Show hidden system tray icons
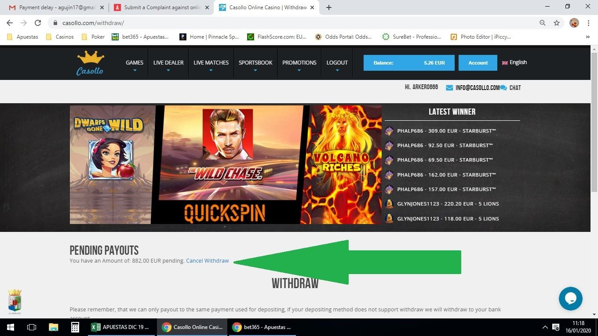Screen dimensions: 598x336 tap(545, 327)
